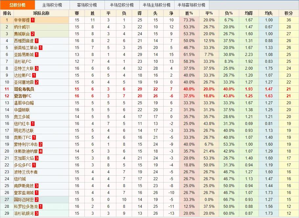The height and width of the screenshot is (218, 299).
Task: Click red card badge next to 辛辛那提
Action: (33, 20)
